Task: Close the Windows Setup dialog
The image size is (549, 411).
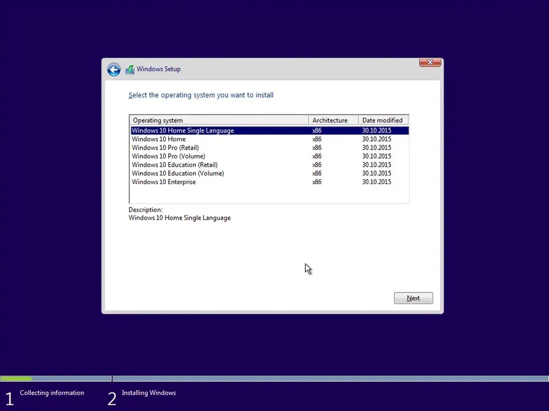Action: pyautogui.click(x=430, y=62)
